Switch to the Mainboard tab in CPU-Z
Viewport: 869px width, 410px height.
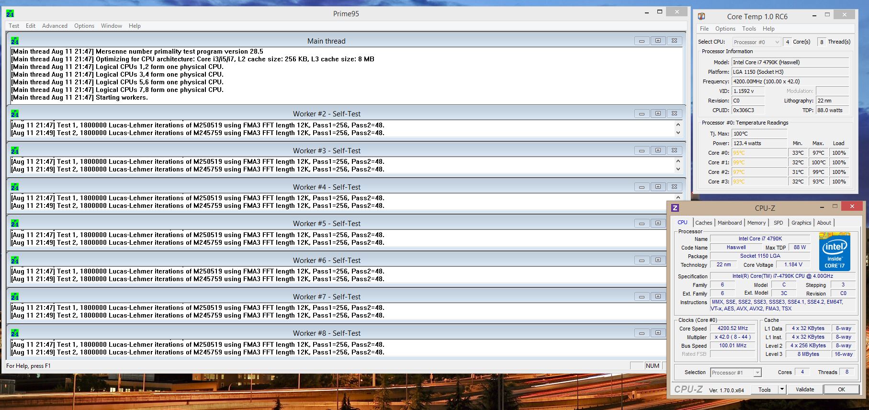730,223
